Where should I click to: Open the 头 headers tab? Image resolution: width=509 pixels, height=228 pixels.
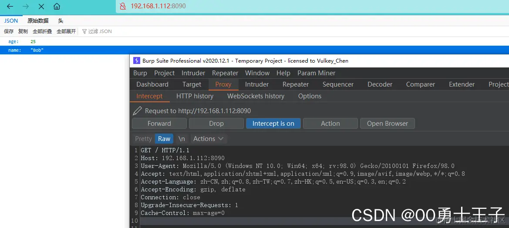tap(61, 21)
